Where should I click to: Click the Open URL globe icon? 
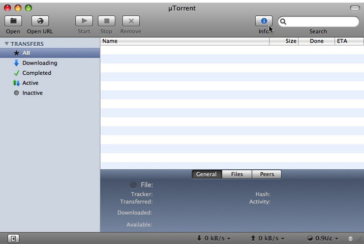pos(40,21)
